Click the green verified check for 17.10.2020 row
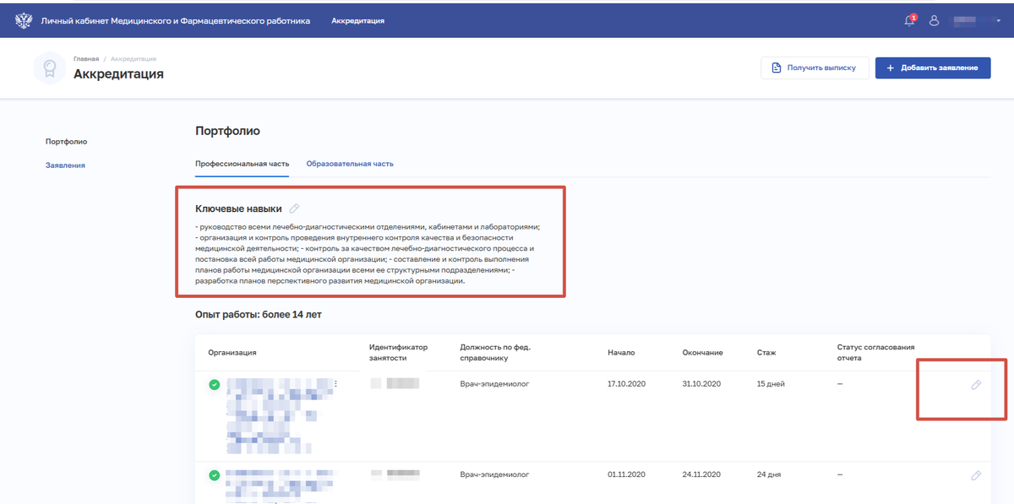 click(x=215, y=385)
